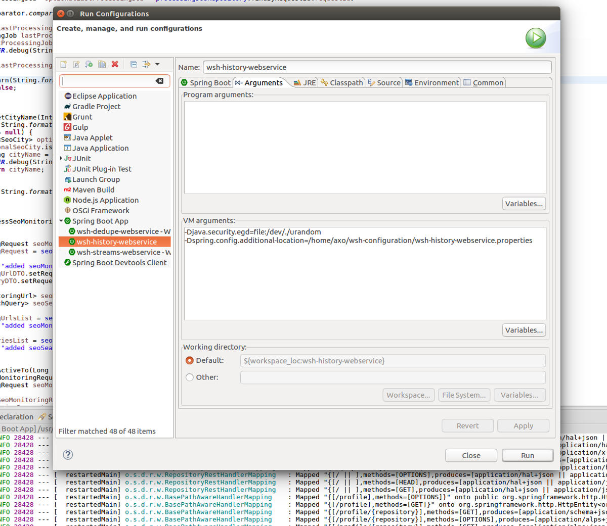The image size is (607, 526).
Task: Click the Collapse All icon
Action: 134,64
